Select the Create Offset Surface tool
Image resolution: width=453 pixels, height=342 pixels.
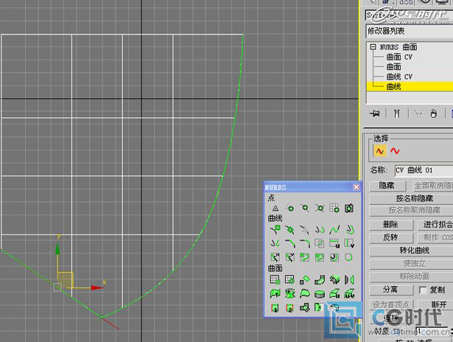click(334, 280)
